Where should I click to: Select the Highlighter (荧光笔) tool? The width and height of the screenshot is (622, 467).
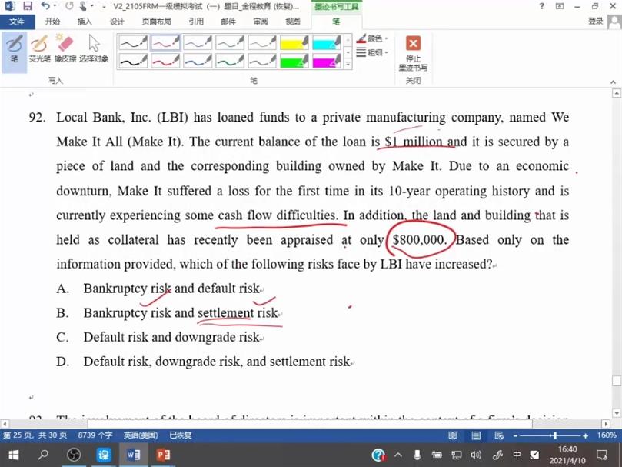coord(39,49)
